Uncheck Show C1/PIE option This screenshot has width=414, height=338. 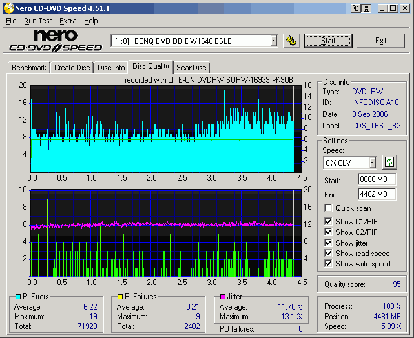tap(329, 222)
